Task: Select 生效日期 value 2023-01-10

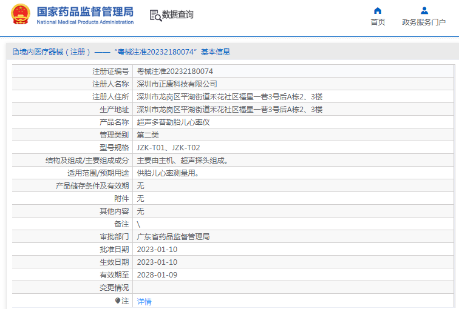Action: (157, 262)
